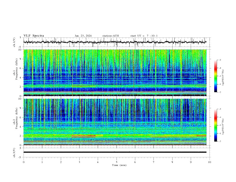Select the "start UT = 7 :10: 1" text
This screenshot has width=236, height=182.
[x=144, y=36]
